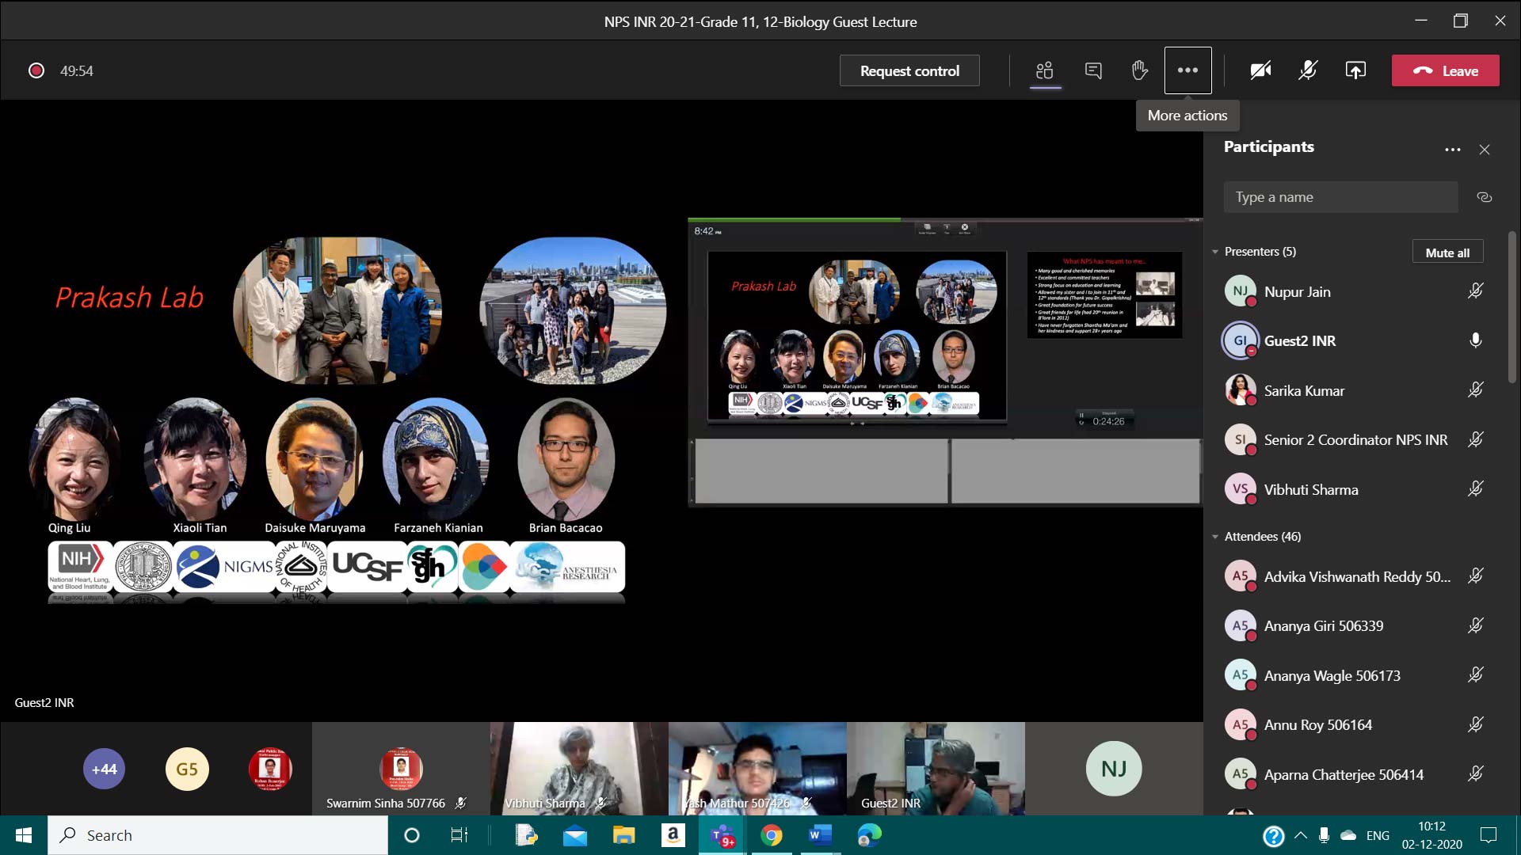Image resolution: width=1521 pixels, height=855 pixels.
Task: Click the ENG language indicator
Action: click(x=1378, y=835)
